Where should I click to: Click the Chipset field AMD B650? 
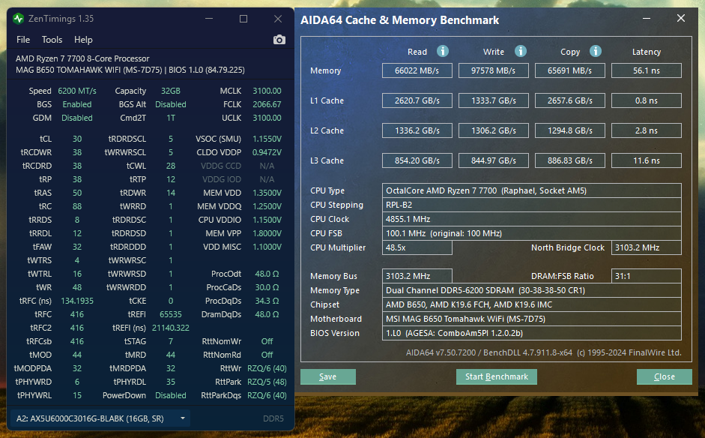(x=532, y=304)
